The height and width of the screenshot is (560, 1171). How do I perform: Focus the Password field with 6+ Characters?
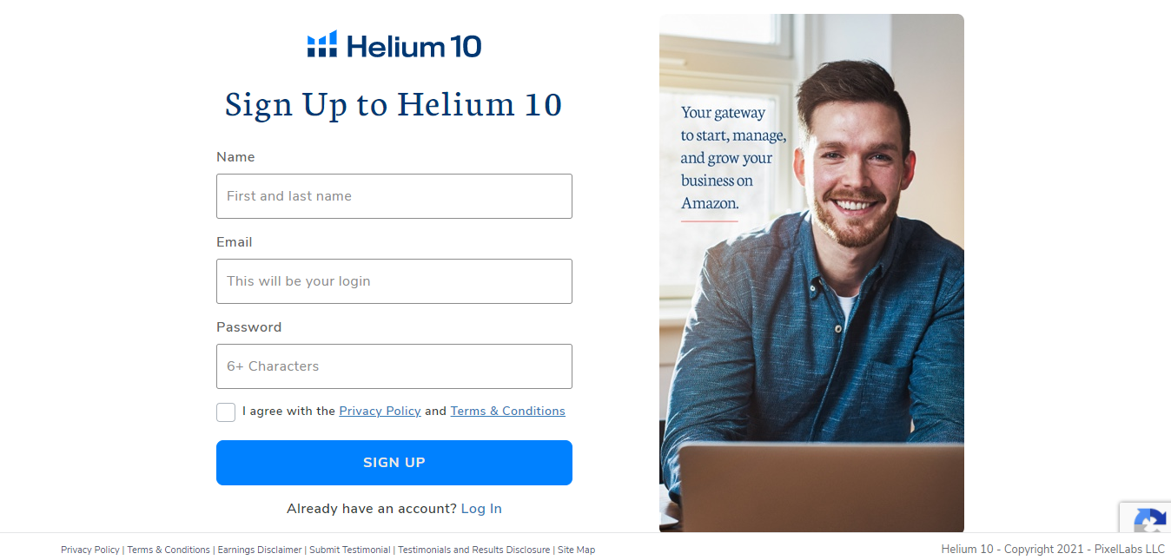click(x=394, y=366)
